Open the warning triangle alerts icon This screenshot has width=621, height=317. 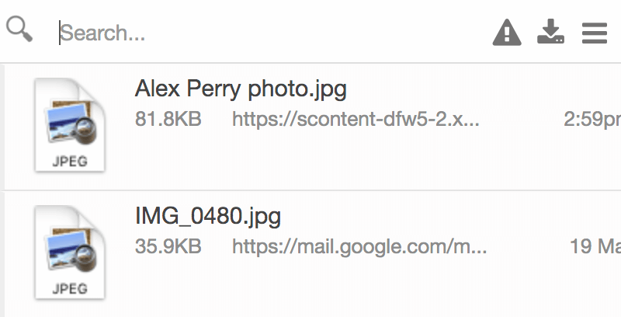(x=507, y=32)
